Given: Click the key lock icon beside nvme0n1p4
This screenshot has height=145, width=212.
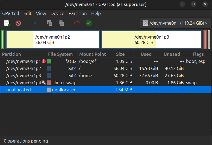Looking at the screenshot, I should point(44,82).
